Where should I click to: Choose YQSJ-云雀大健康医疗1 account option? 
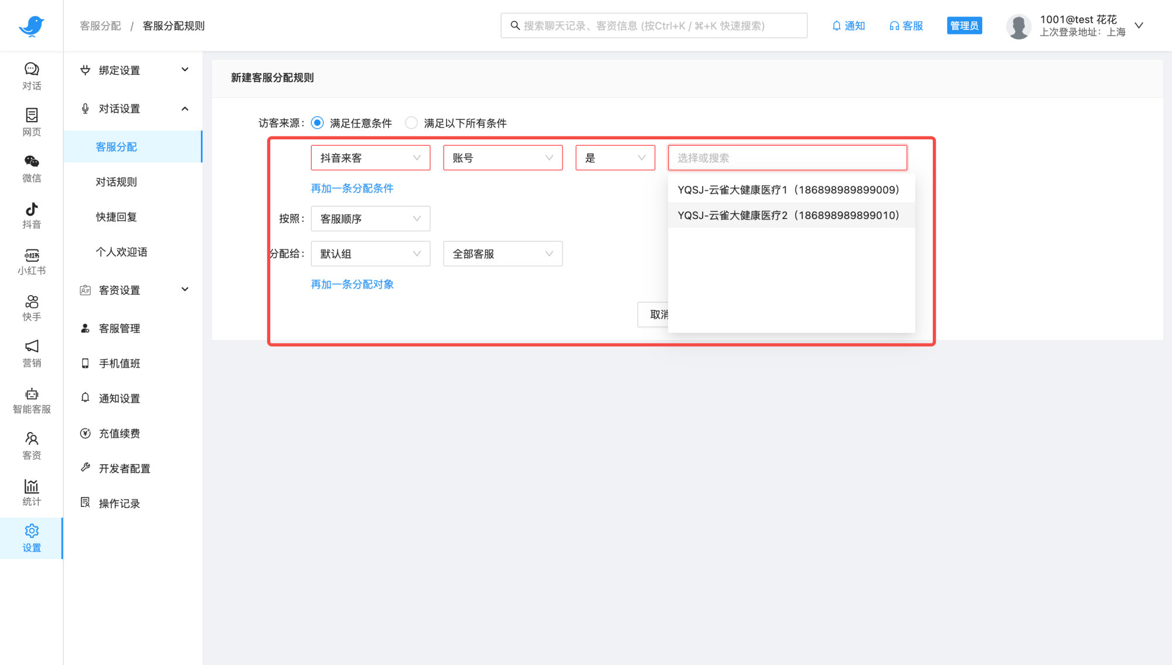[792, 190]
